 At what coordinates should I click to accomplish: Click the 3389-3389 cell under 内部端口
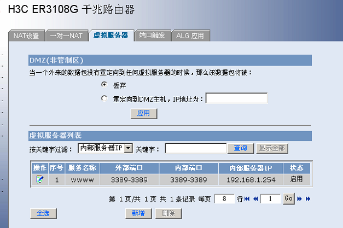click(189, 180)
